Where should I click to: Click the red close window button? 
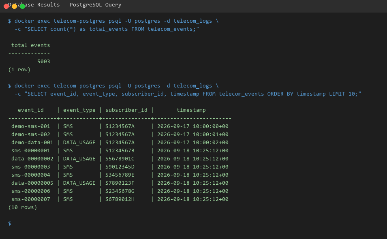point(6,6)
